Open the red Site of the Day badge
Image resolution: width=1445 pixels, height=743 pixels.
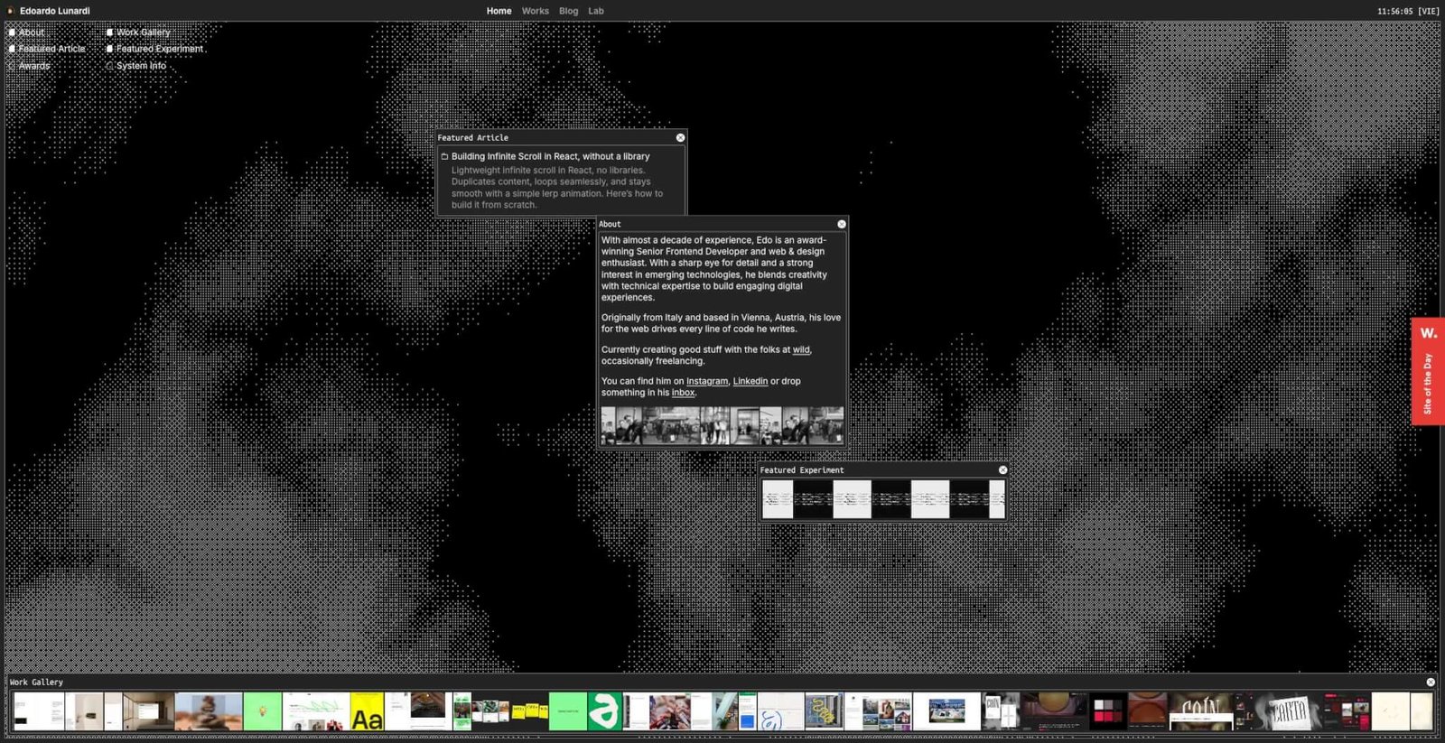tap(1428, 371)
